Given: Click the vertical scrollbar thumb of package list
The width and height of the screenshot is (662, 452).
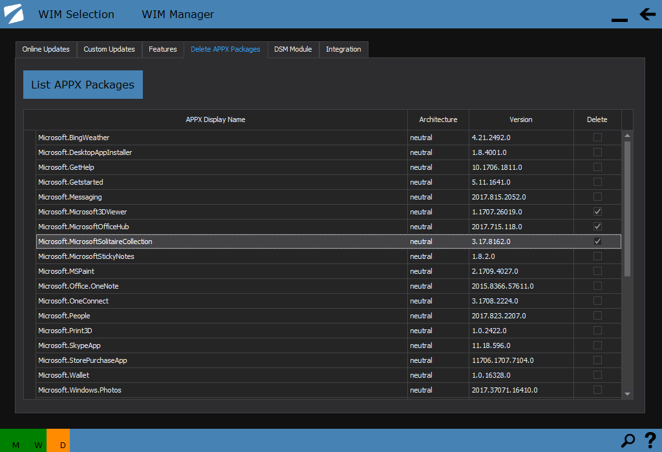Looking at the screenshot, I should tap(627, 209).
